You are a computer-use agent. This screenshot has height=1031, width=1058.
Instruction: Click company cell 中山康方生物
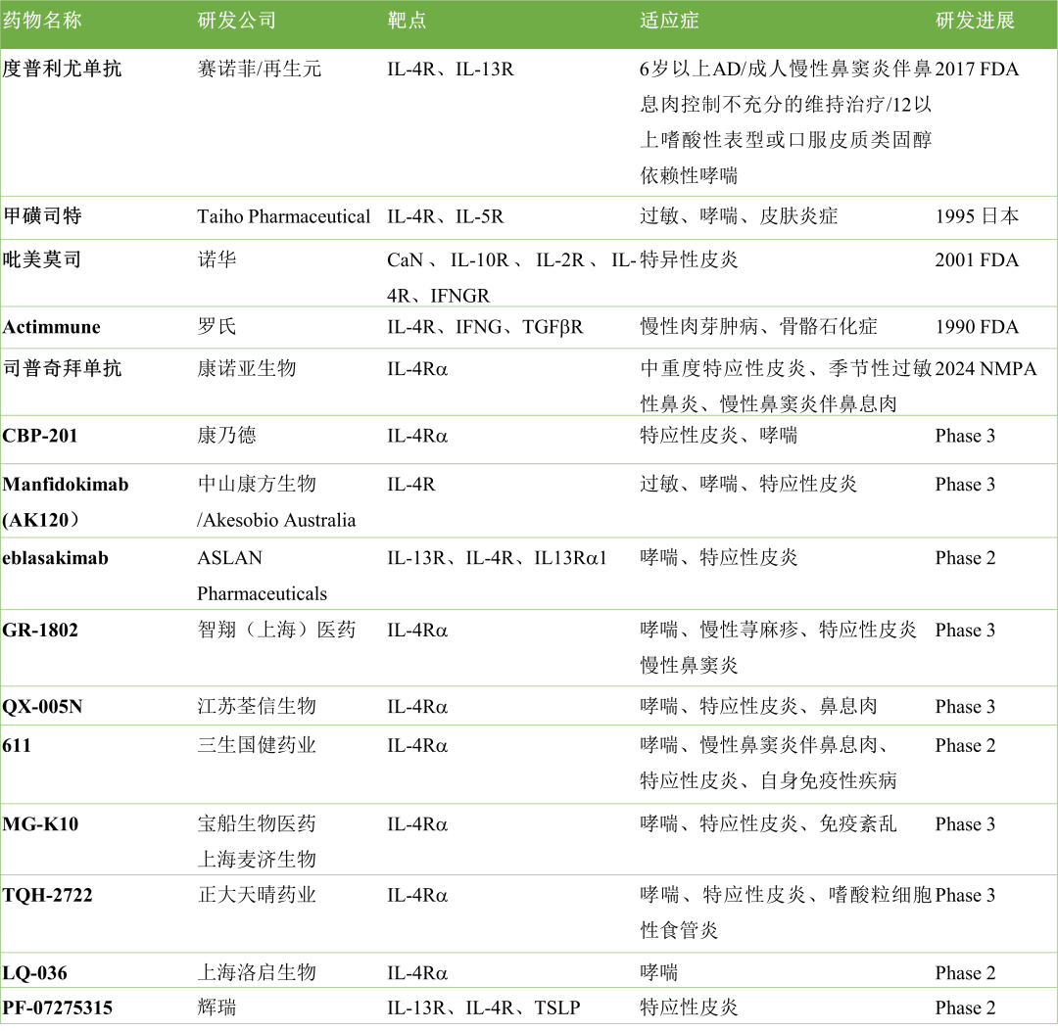click(257, 484)
